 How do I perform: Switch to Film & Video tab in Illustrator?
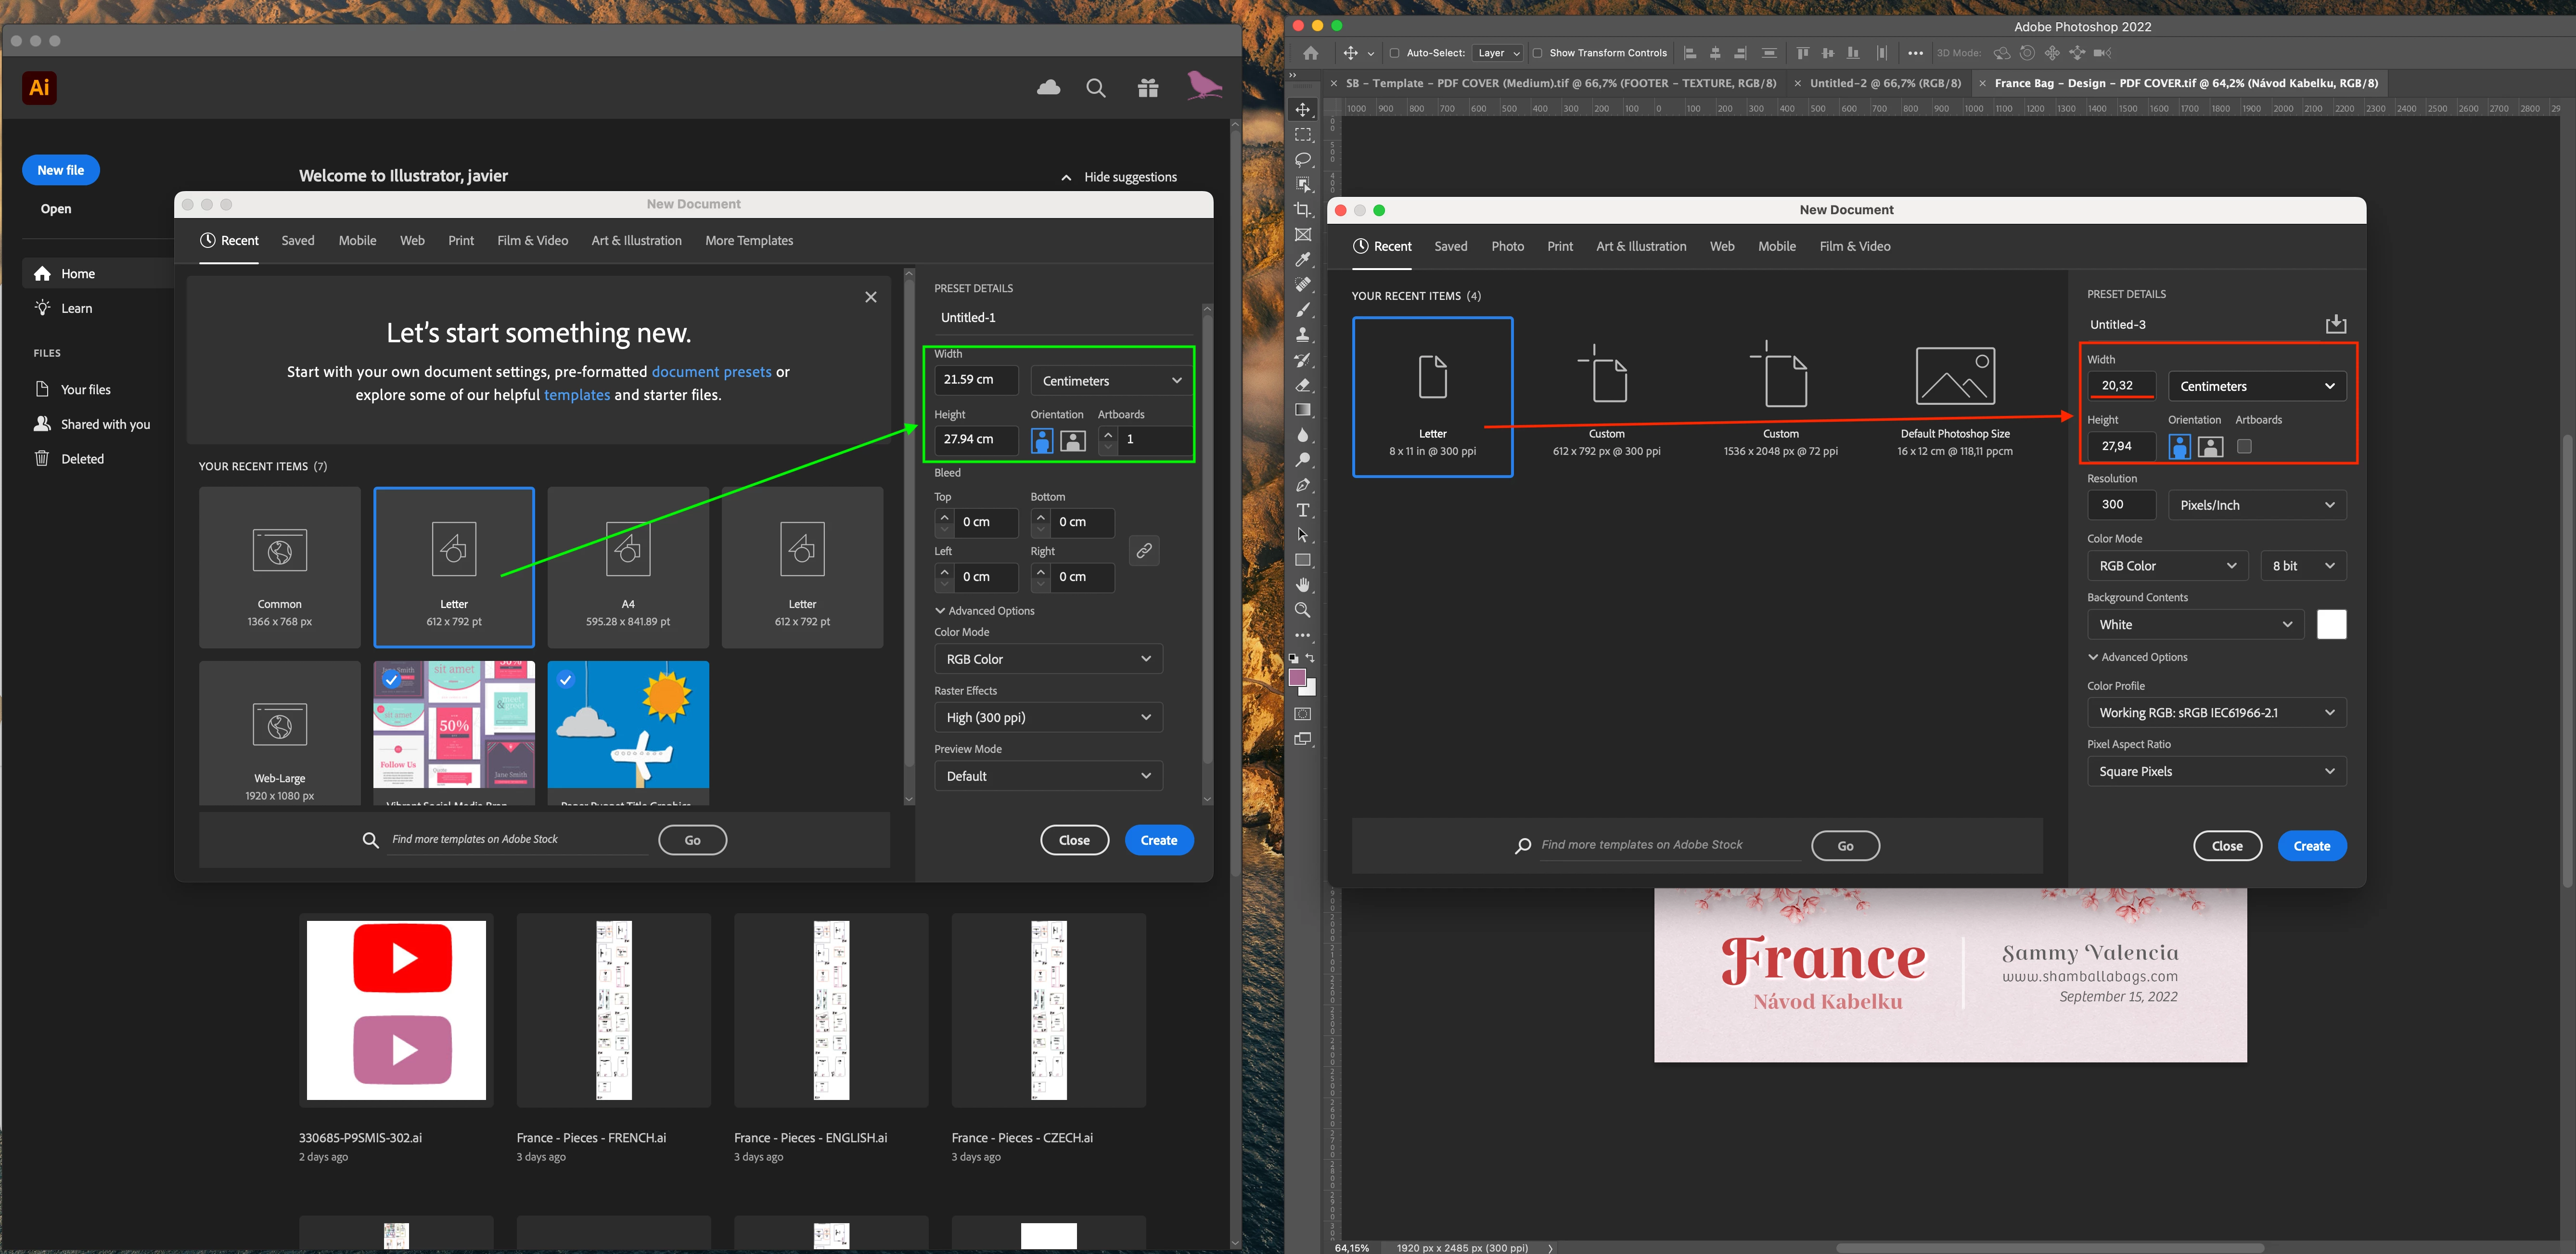coord(532,241)
